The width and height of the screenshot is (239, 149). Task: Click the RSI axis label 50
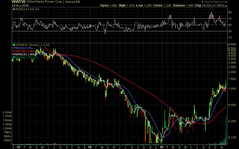[x=230, y=25]
